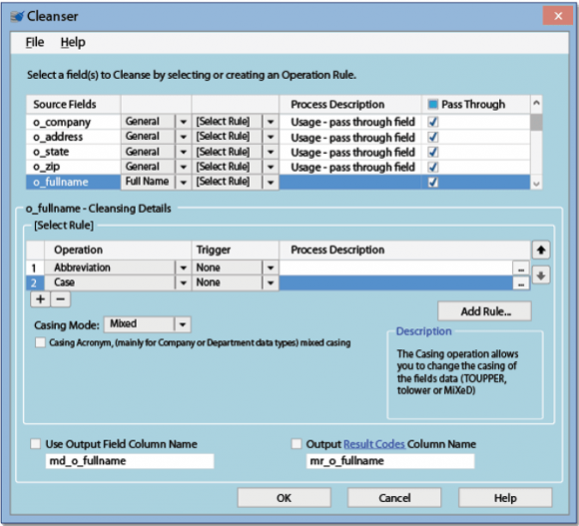
Task: Click the Cleanser app icon in title bar
Action: (x=16, y=15)
